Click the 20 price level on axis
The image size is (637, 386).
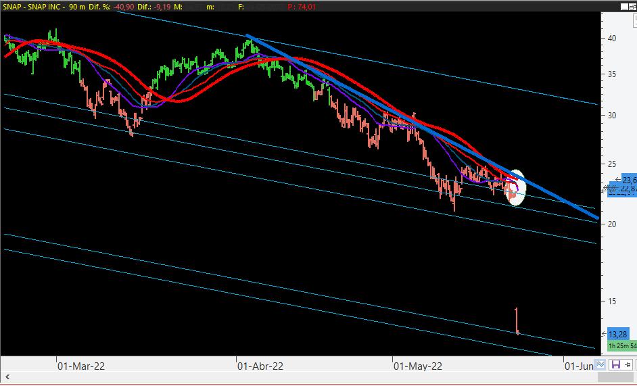coord(611,224)
